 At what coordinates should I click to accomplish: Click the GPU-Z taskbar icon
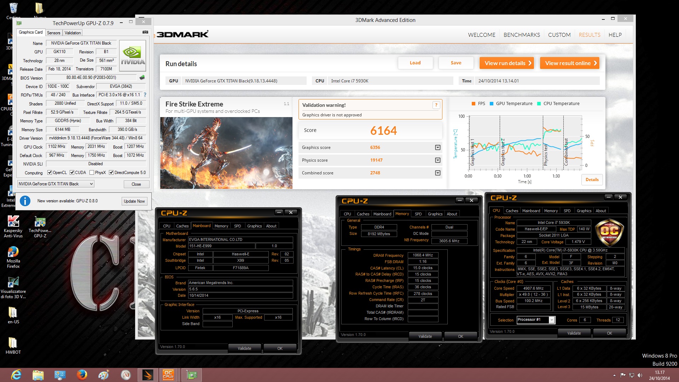(192, 375)
